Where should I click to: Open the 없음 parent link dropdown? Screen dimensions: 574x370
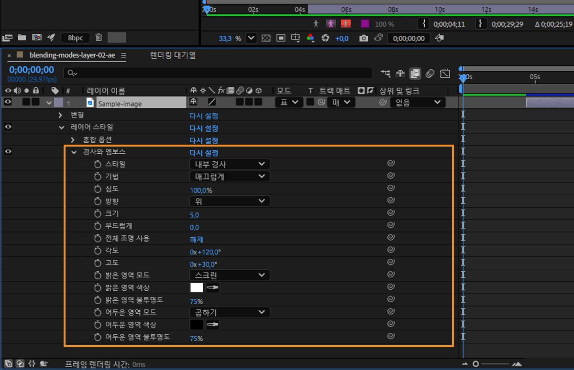tap(418, 102)
